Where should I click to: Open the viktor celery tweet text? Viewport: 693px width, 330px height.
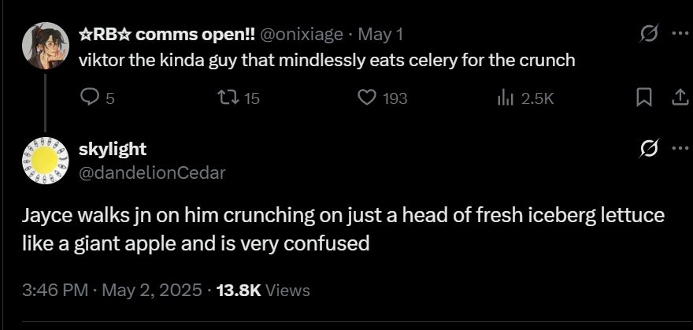327,60
